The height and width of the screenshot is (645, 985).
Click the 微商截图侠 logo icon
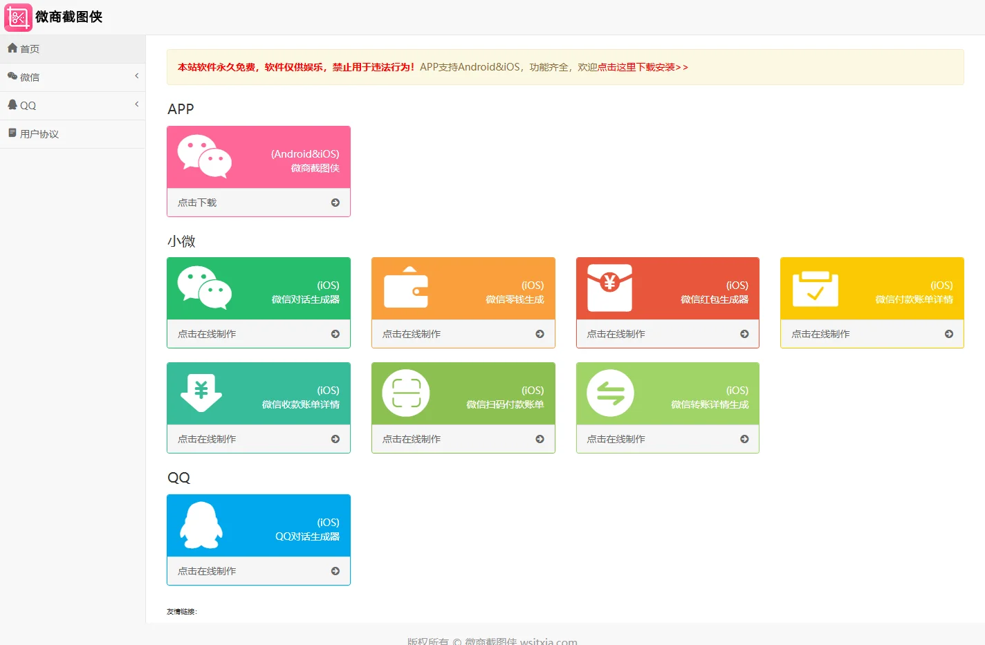pos(18,17)
